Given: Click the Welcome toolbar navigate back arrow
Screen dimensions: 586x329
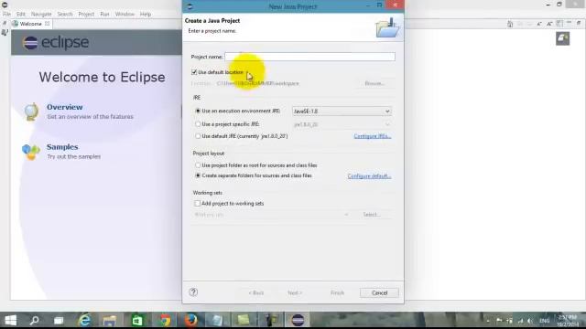Looking at the screenshot, I should point(520,24).
